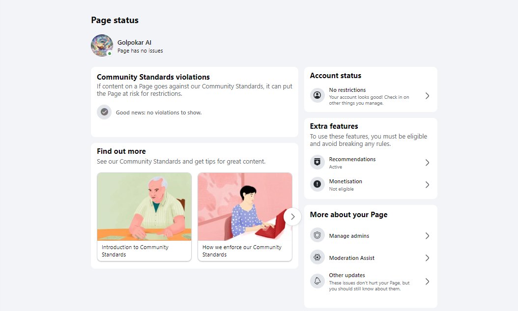Click the Recommendations badge icon
Image resolution: width=518 pixels, height=311 pixels.
point(317,162)
